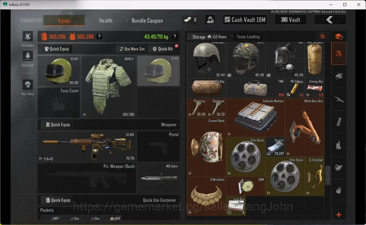Select the Planning key 10/10
Screen dimensions: 366x225
point(197,108)
